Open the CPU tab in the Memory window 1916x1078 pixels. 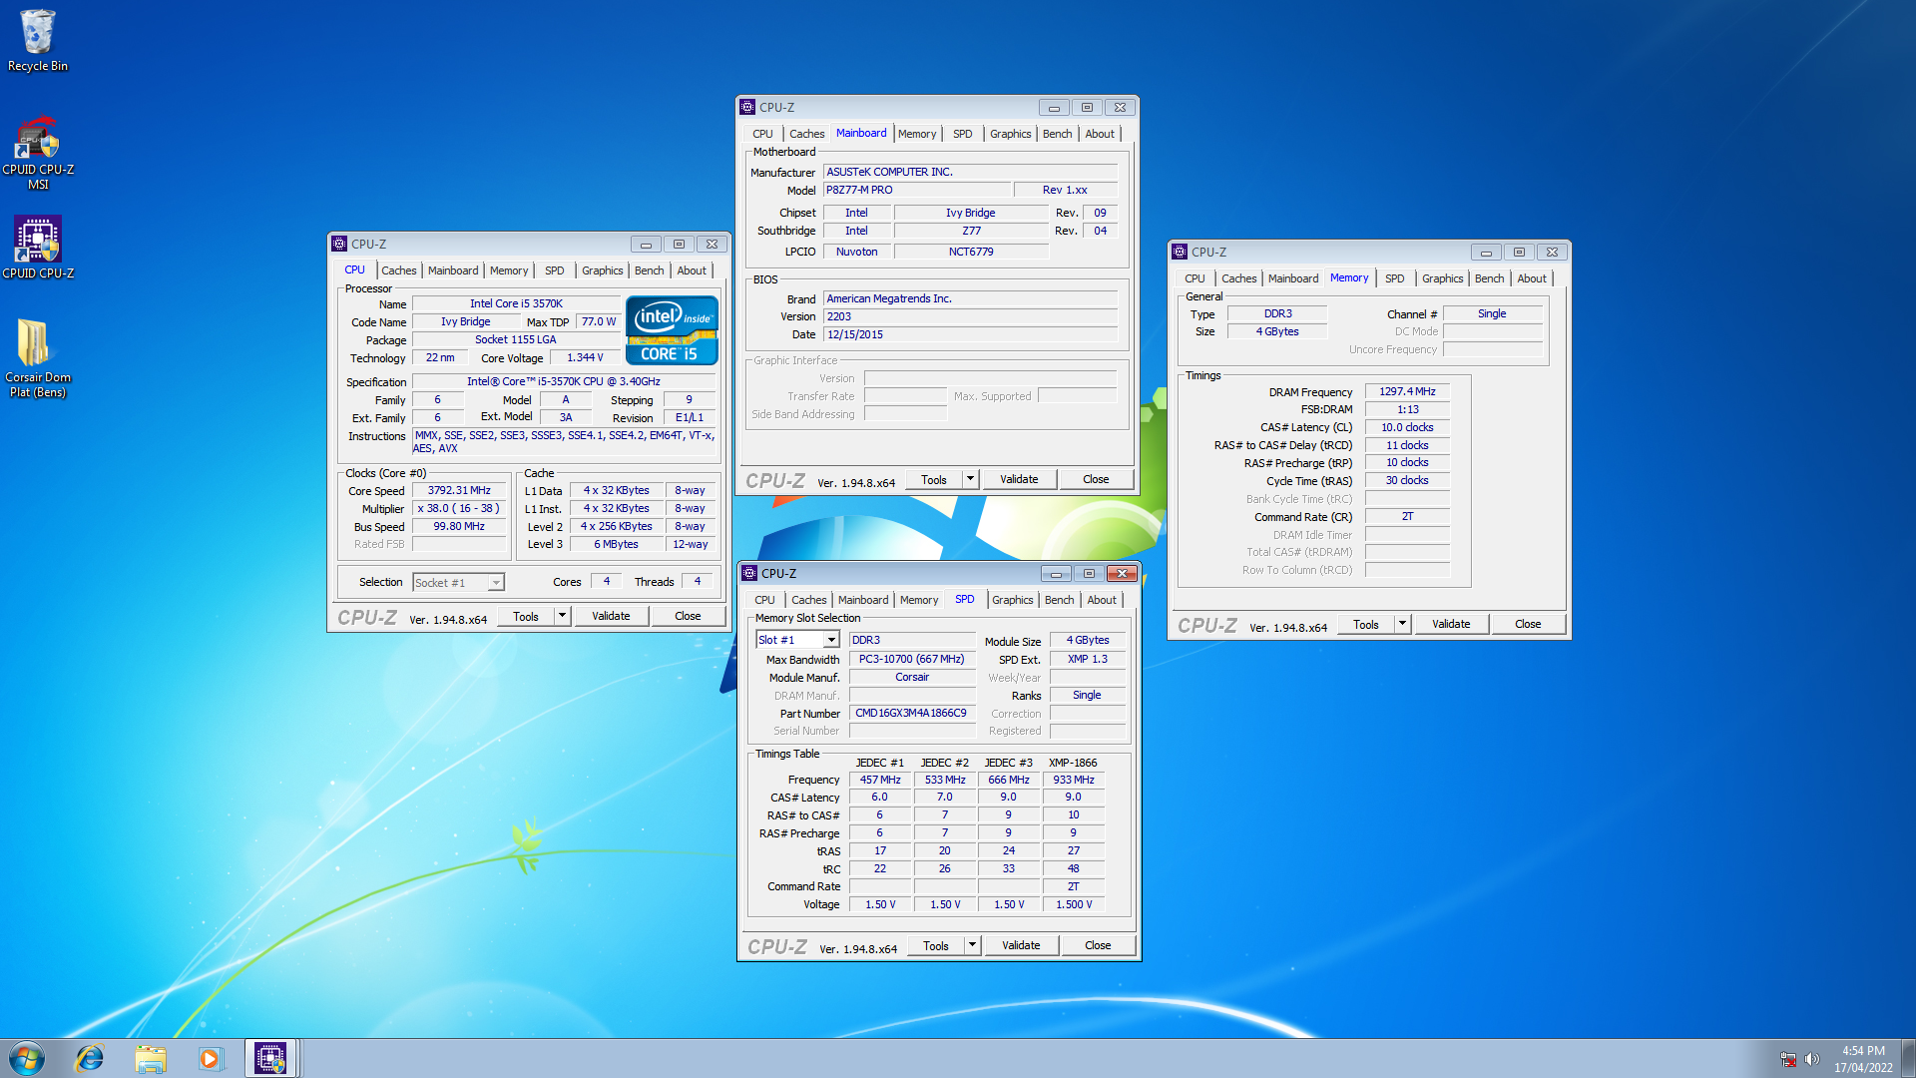tap(1195, 278)
